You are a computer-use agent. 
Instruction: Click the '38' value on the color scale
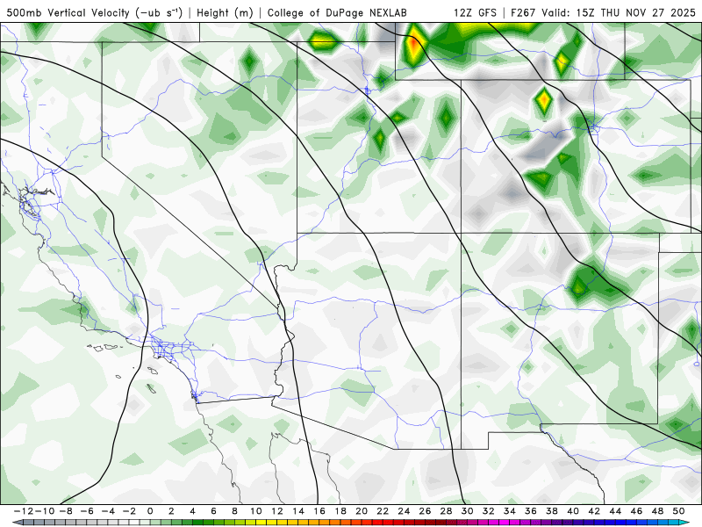coord(552,511)
